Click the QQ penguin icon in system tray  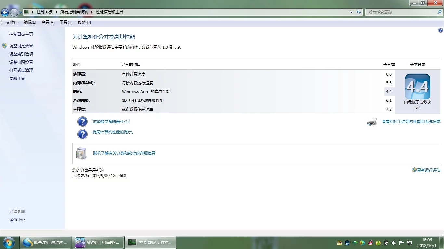click(371, 243)
